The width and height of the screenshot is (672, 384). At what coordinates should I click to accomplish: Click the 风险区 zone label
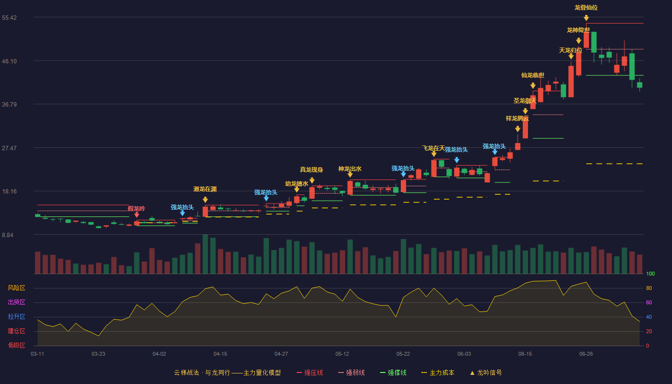16,288
